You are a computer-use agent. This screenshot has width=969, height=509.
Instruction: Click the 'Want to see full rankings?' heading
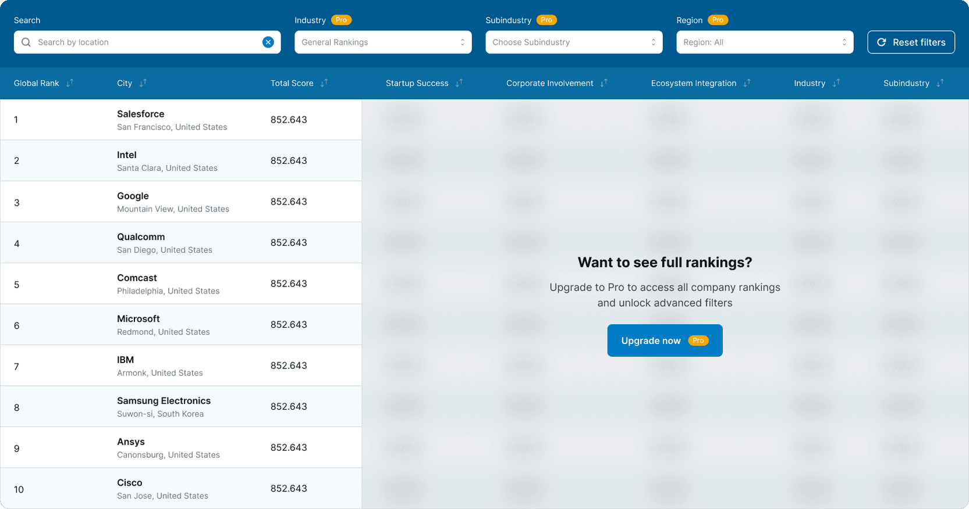click(665, 262)
